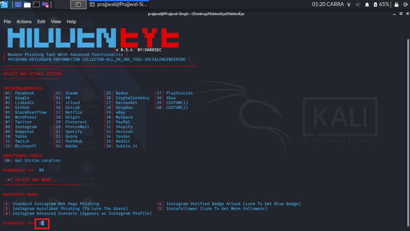Click the 01:20 CARRA clock
This screenshot has height=231, width=410.
click(328, 4)
